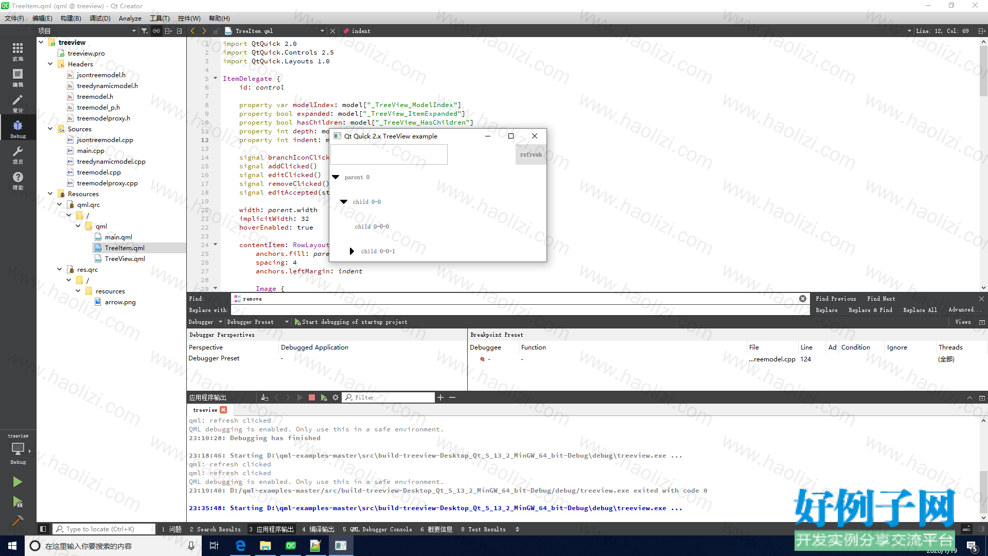
Task: Open Design mode with the pencil icon
Action: 18,103
